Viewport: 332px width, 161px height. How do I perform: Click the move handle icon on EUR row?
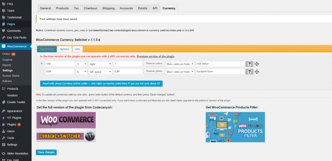point(257,71)
